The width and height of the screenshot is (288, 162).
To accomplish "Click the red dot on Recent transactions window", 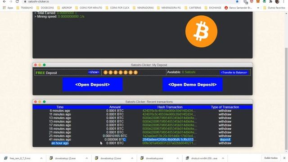I will 36,102.
